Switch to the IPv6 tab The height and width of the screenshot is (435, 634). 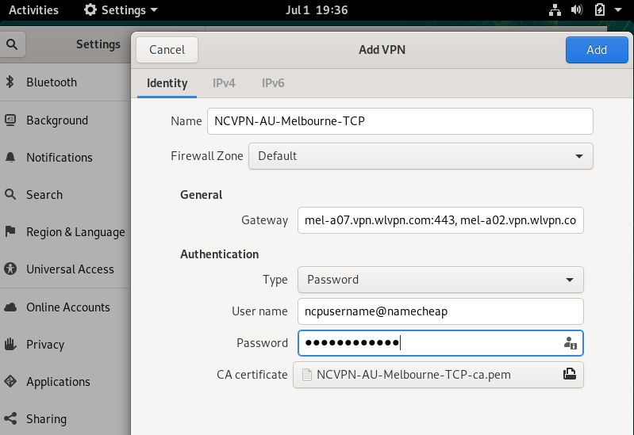tap(273, 83)
